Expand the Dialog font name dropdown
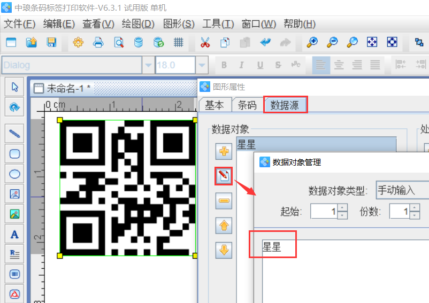Screen dimensions: 429x303 148,65
